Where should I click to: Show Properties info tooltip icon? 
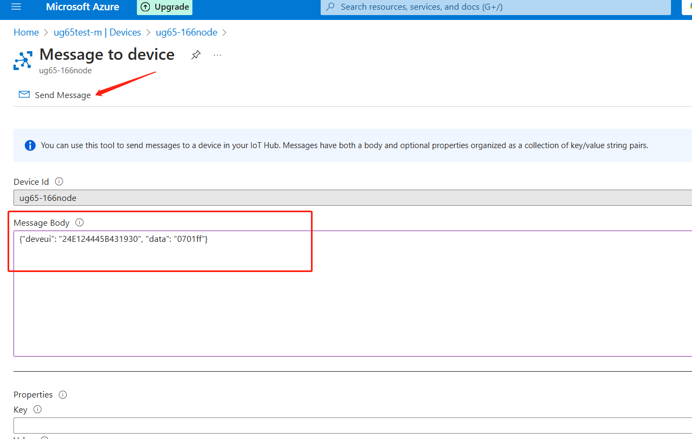[63, 394]
